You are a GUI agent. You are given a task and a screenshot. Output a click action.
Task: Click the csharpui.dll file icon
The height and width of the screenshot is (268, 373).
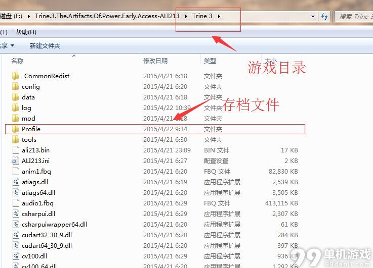tap(16, 213)
